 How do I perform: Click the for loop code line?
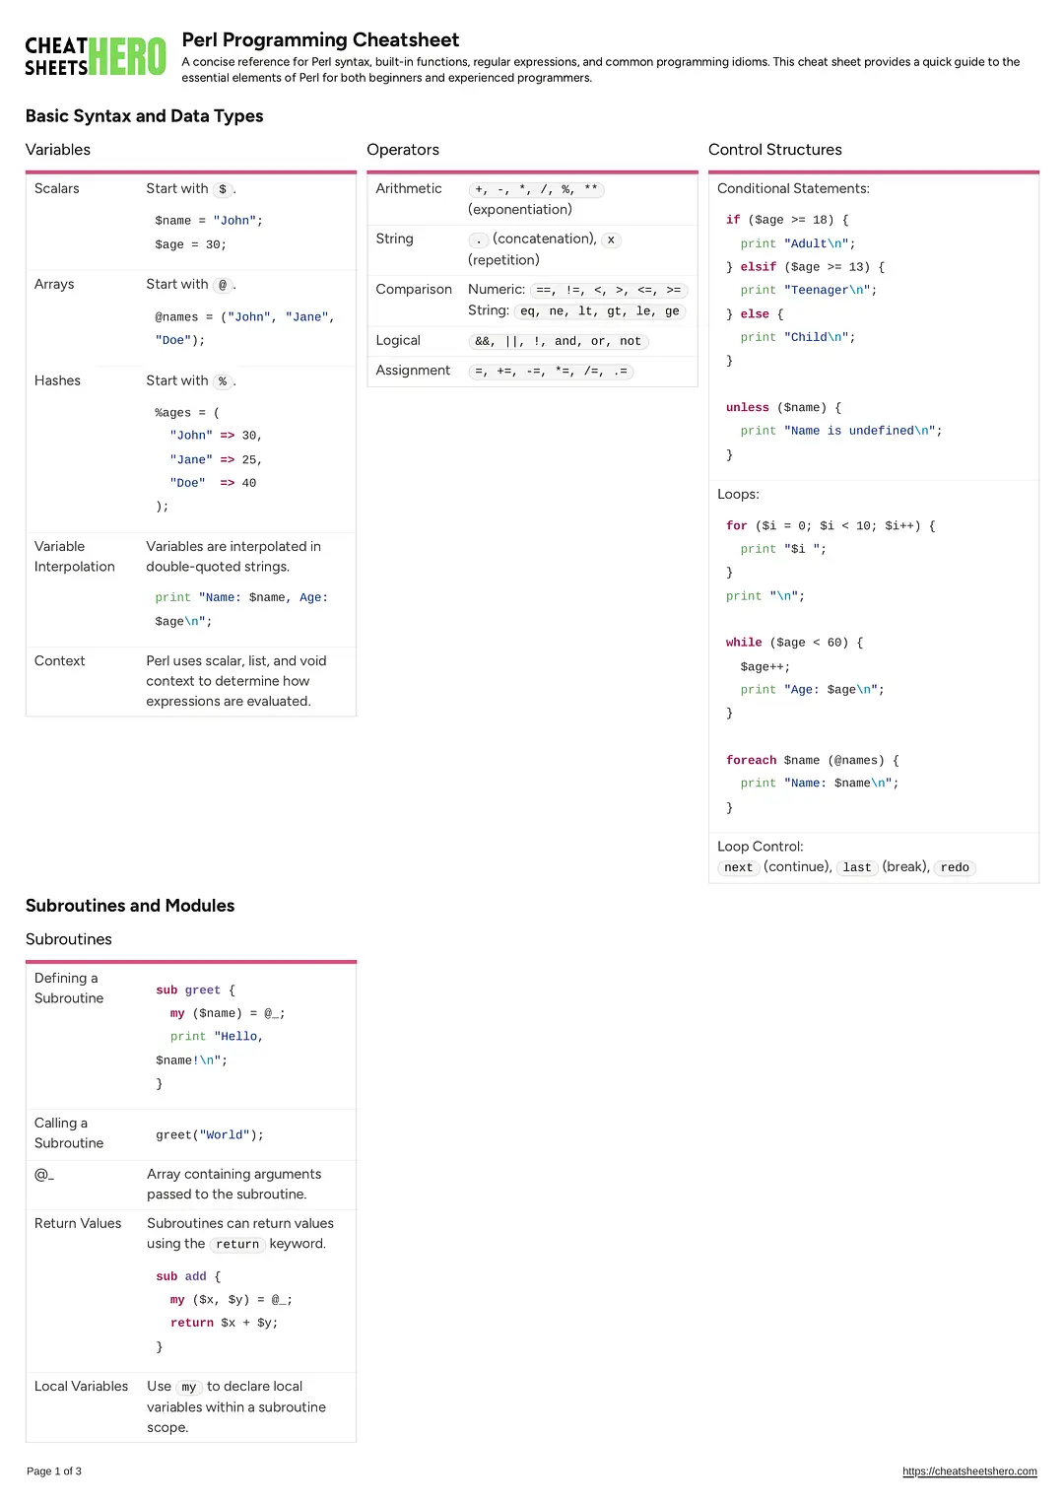click(831, 526)
